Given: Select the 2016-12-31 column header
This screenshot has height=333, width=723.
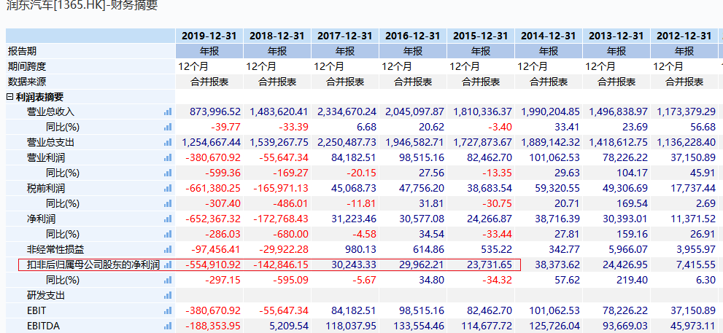Looking at the screenshot, I should [413, 36].
